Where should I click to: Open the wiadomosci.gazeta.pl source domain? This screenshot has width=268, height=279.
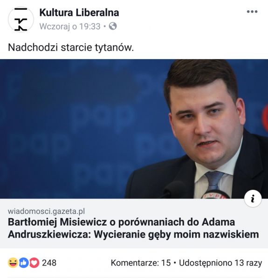point(46,211)
